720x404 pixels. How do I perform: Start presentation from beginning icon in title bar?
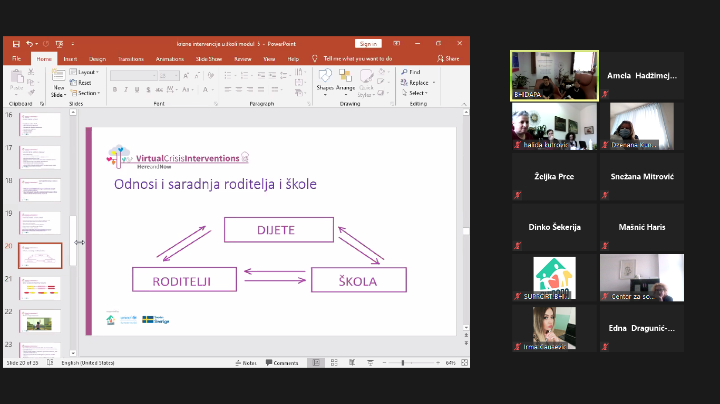point(59,44)
